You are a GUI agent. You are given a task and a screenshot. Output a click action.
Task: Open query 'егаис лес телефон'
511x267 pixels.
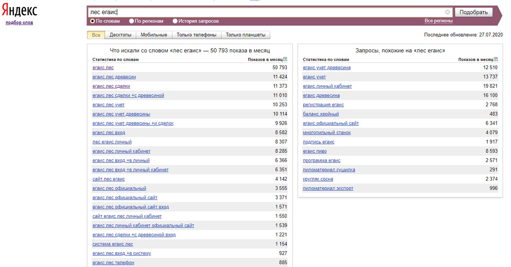click(113, 263)
